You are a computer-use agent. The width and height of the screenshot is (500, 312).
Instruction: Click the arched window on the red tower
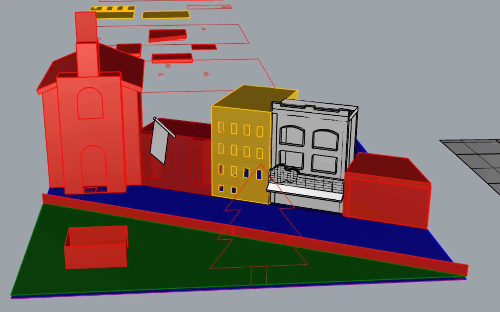(90, 103)
